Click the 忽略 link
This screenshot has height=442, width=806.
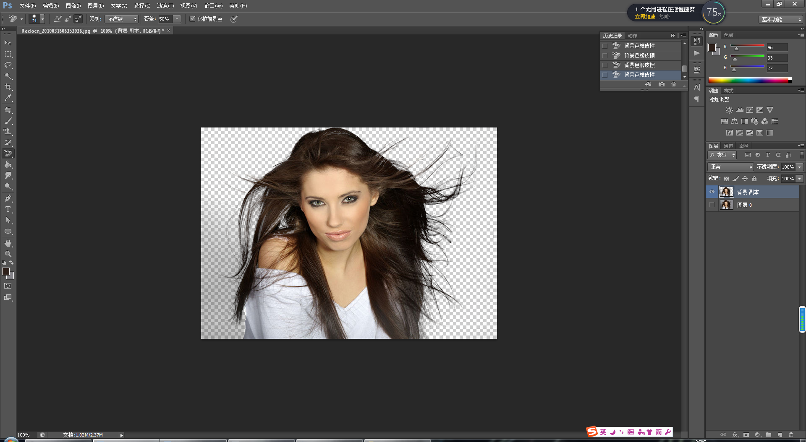[665, 17]
